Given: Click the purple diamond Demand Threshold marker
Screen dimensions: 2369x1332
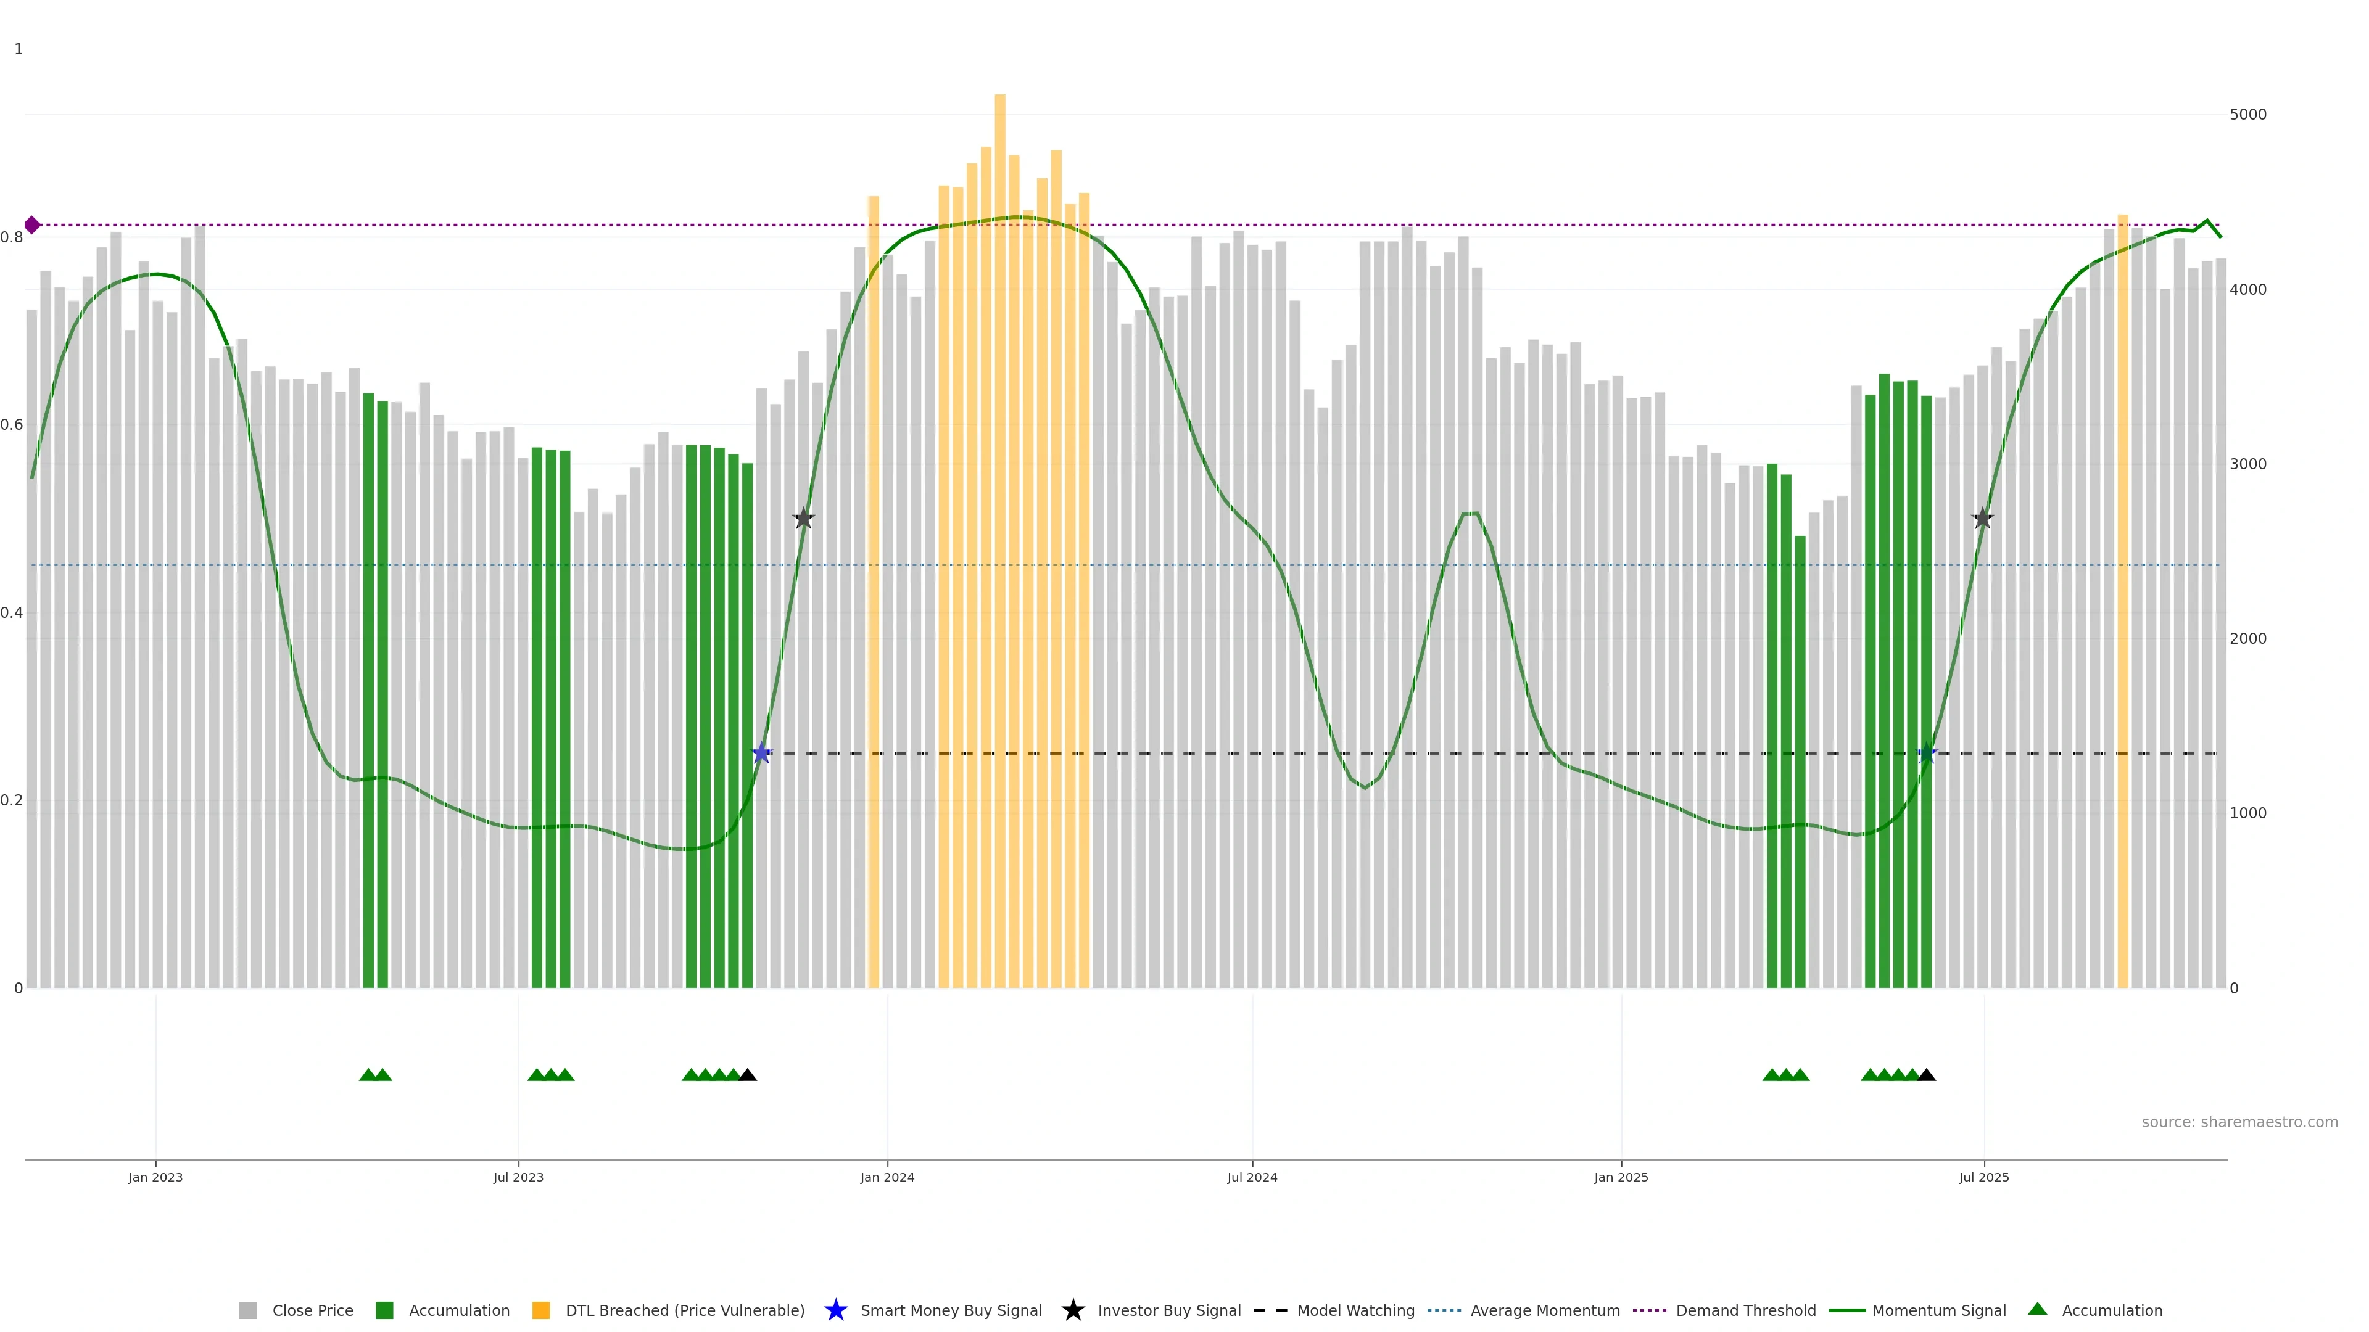Looking at the screenshot, I should pos(32,225).
